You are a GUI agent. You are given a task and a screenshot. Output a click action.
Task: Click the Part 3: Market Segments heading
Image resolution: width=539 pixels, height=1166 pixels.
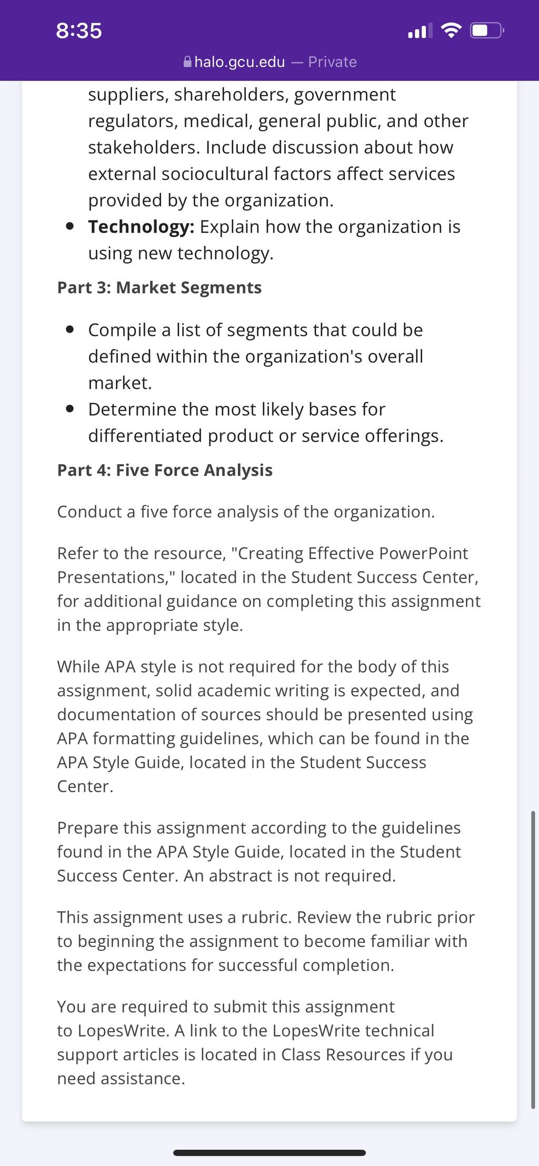point(159,287)
